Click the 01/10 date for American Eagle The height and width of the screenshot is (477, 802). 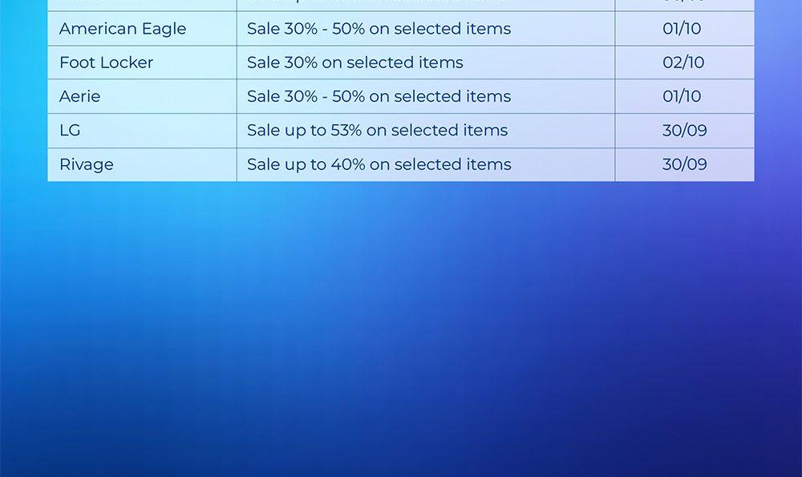682,29
